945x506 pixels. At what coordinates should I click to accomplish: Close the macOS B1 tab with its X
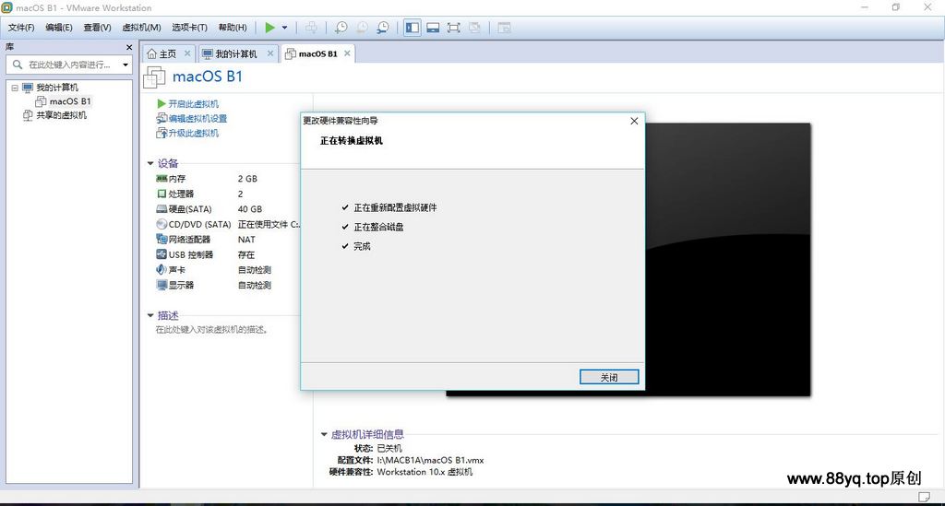click(x=347, y=53)
